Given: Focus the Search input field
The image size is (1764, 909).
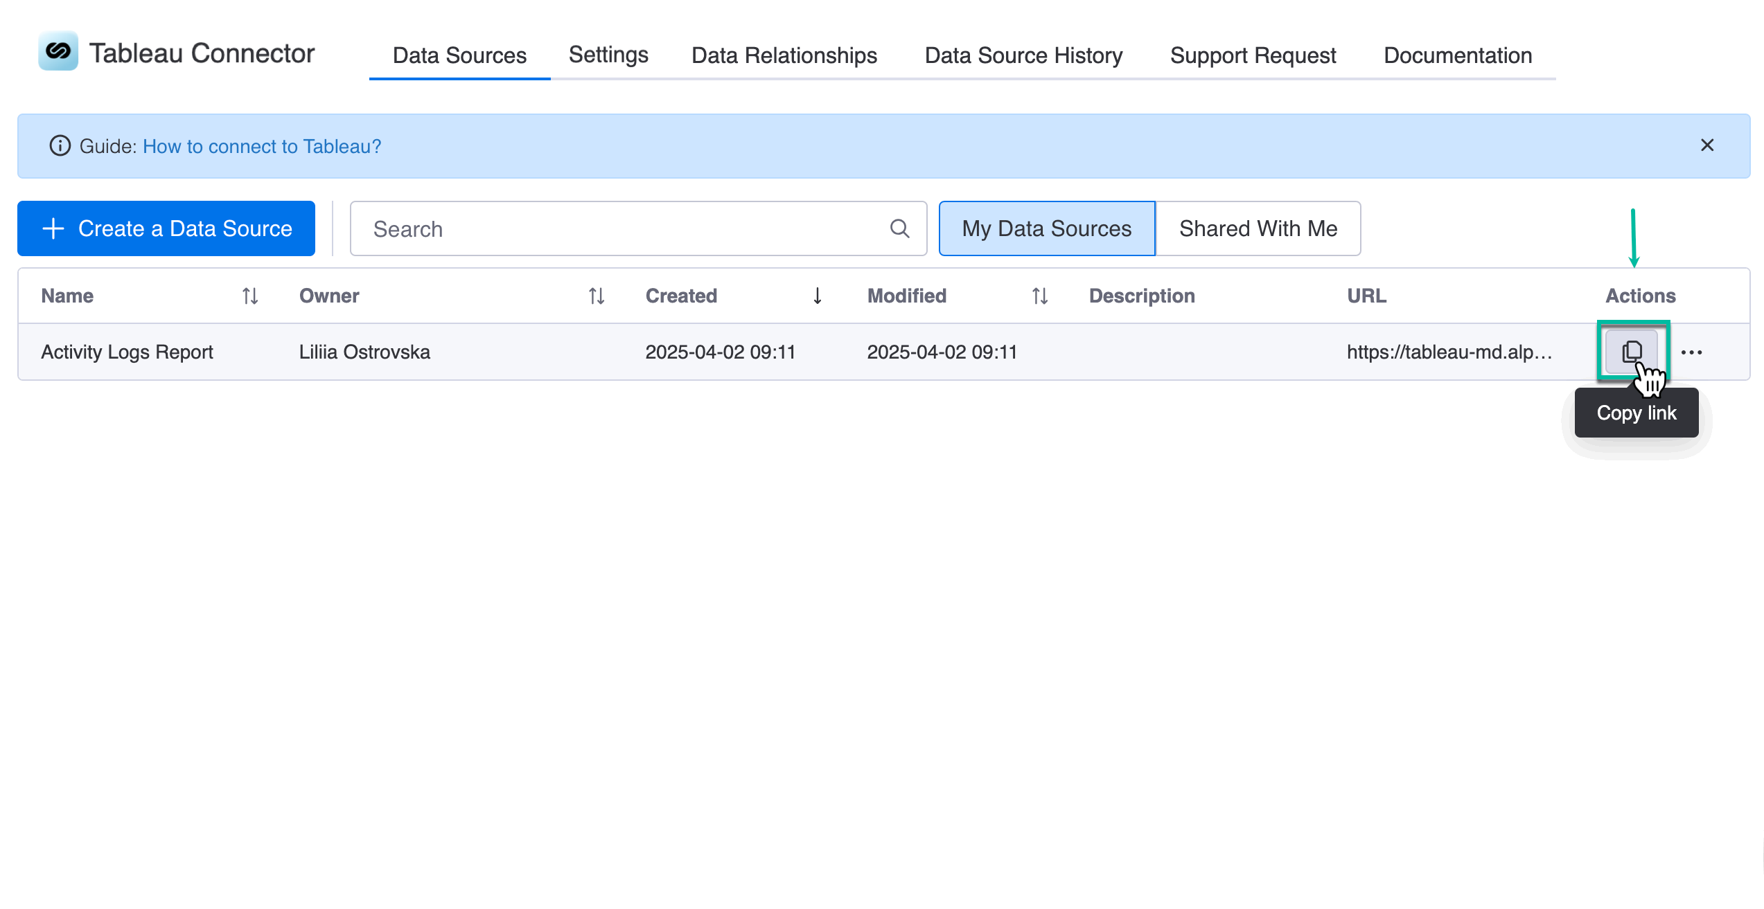Looking at the screenshot, I should click(638, 228).
